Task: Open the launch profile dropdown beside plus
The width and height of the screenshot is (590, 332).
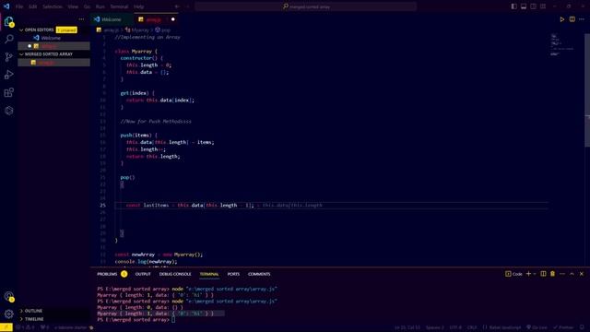Action: (535, 274)
